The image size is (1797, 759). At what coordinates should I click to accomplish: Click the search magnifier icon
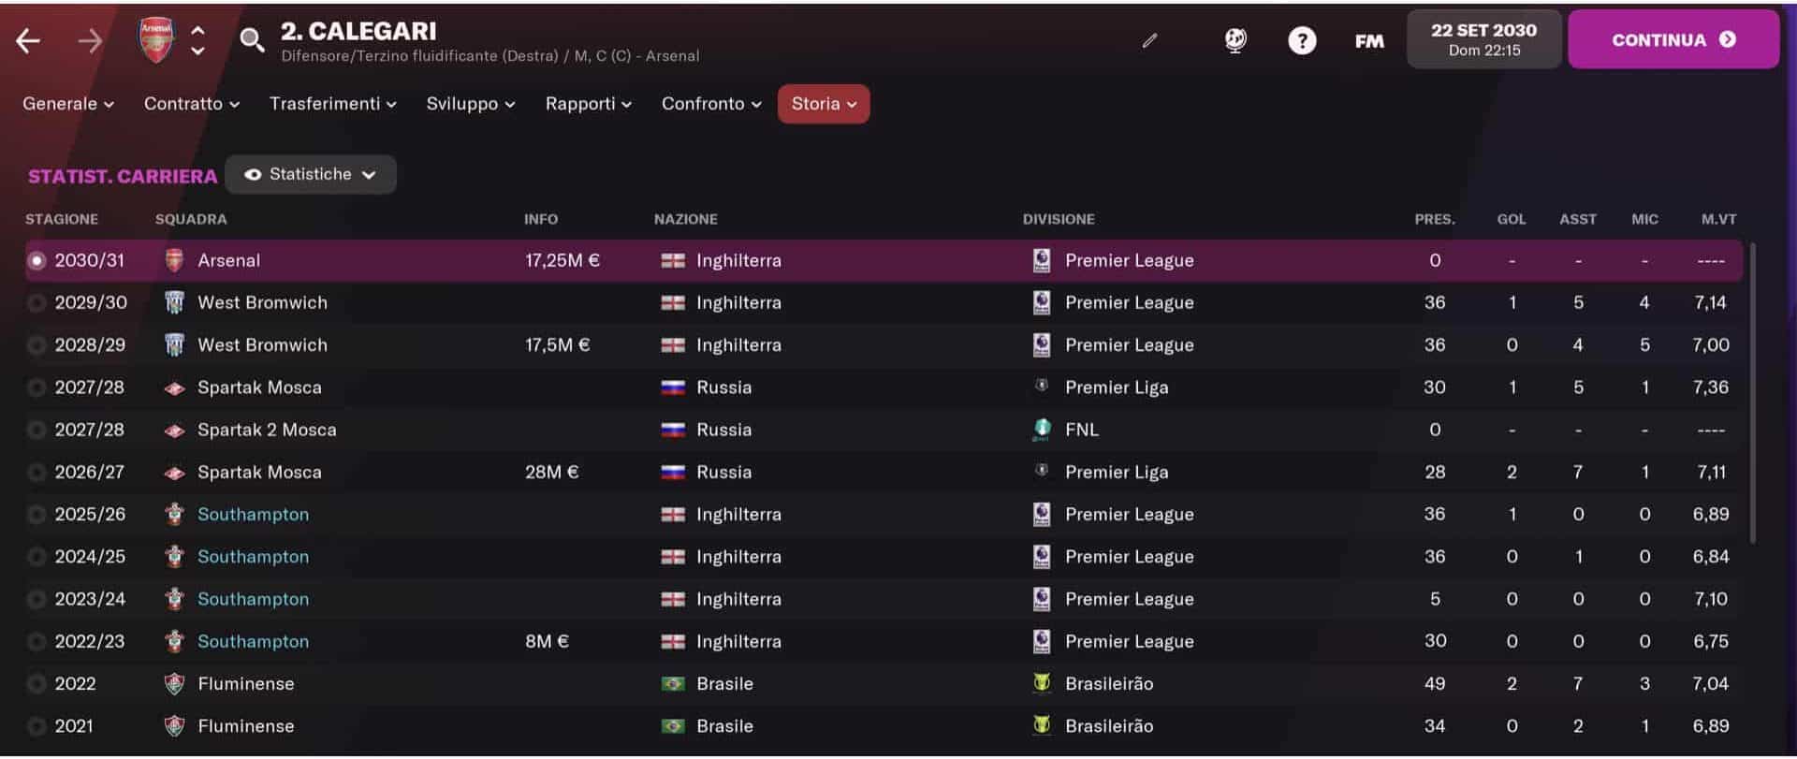(x=252, y=40)
